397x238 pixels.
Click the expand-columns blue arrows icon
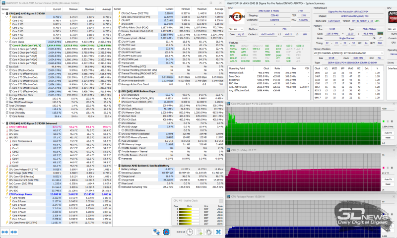point(5,232)
